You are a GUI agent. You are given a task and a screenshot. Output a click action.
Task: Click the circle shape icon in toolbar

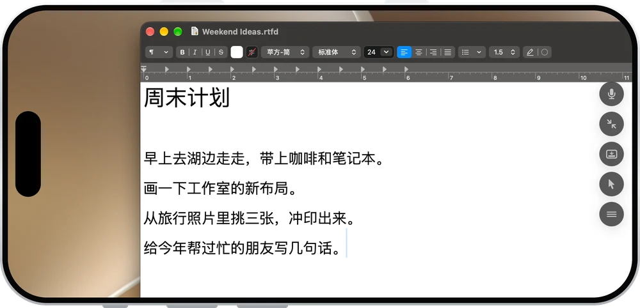tap(545, 52)
